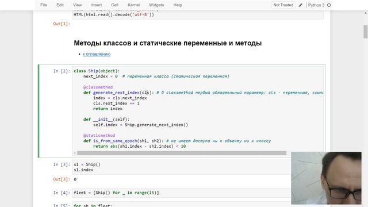368x207 pixels.
Task: Click the left arrow of code cell scrollbar
Action: [75, 153]
